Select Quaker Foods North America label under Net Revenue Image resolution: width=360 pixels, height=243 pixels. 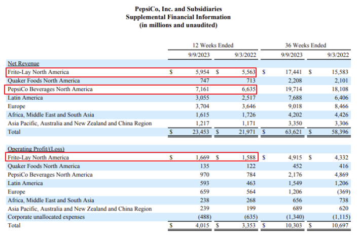[x=44, y=80]
